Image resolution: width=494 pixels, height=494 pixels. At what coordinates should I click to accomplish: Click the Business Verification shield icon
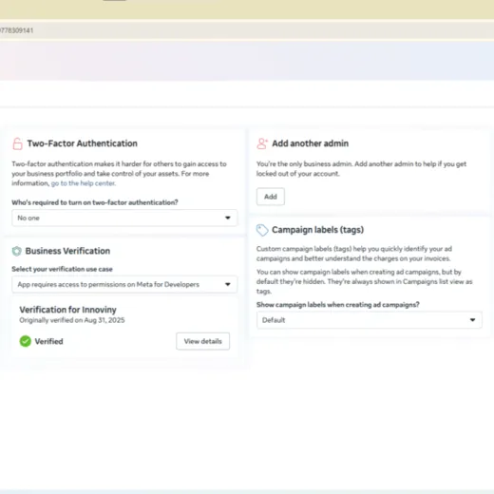click(17, 251)
